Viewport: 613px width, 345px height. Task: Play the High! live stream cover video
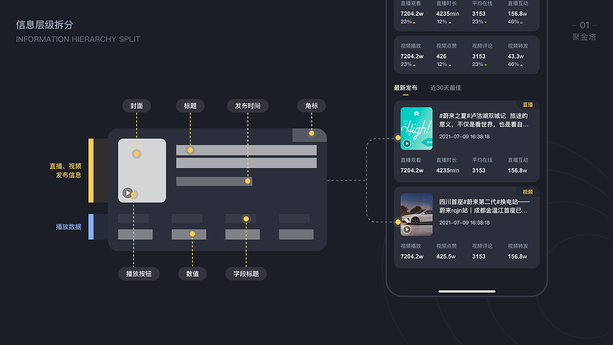(x=407, y=143)
